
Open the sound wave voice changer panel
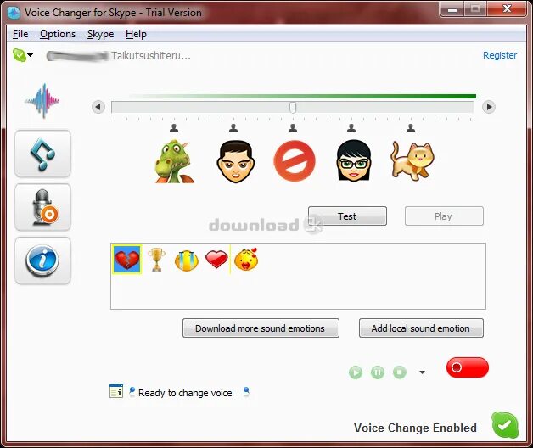coord(42,101)
